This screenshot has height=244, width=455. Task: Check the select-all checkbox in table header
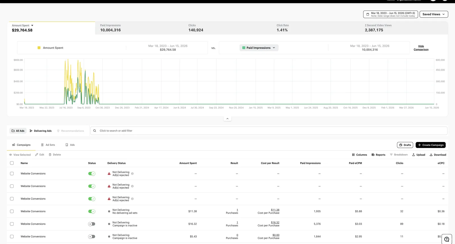tap(12, 163)
